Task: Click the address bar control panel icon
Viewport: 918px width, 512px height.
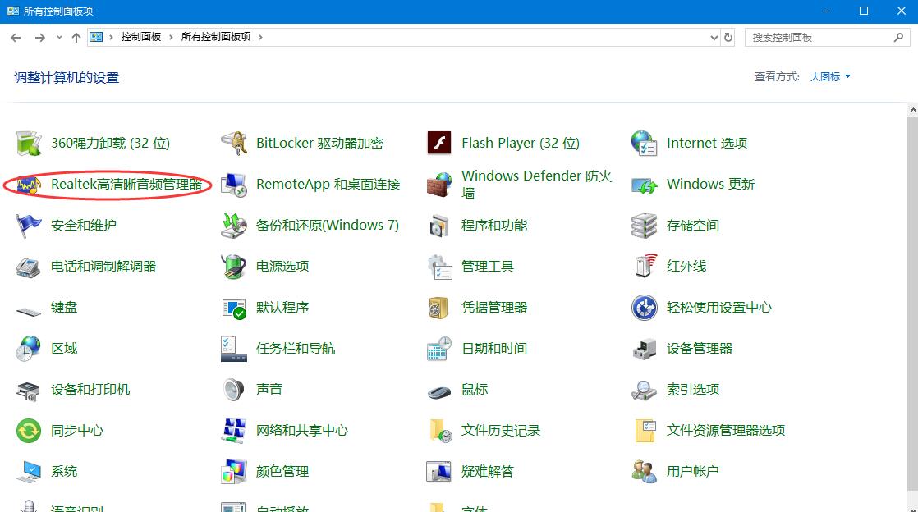Action: tap(96, 37)
